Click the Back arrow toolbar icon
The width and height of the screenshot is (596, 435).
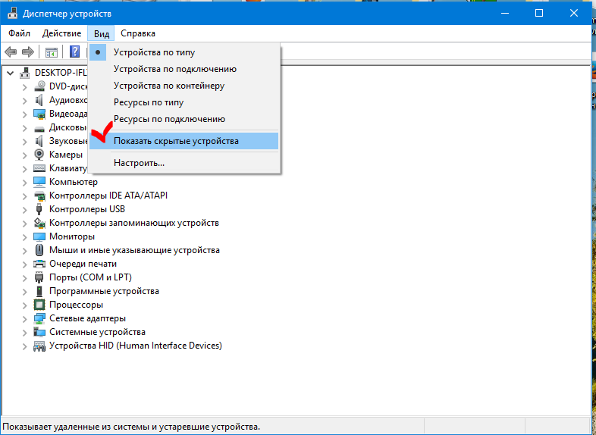[x=11, y=52]
